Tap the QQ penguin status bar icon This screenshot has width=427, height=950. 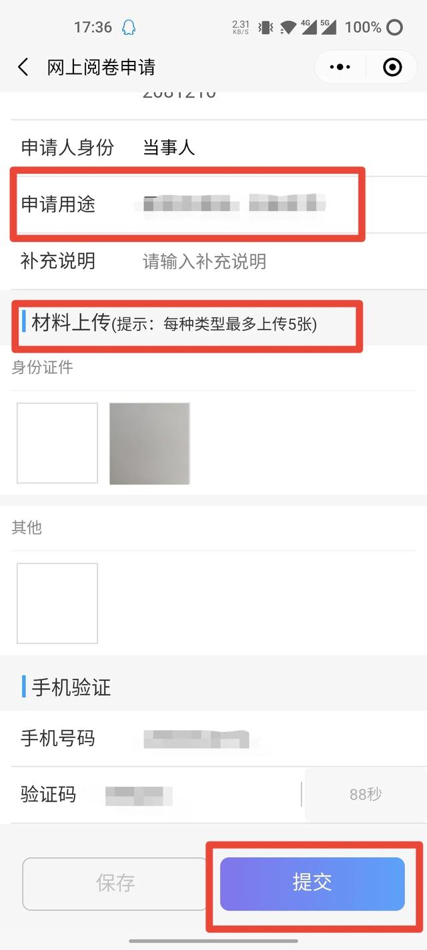point(129,27)
